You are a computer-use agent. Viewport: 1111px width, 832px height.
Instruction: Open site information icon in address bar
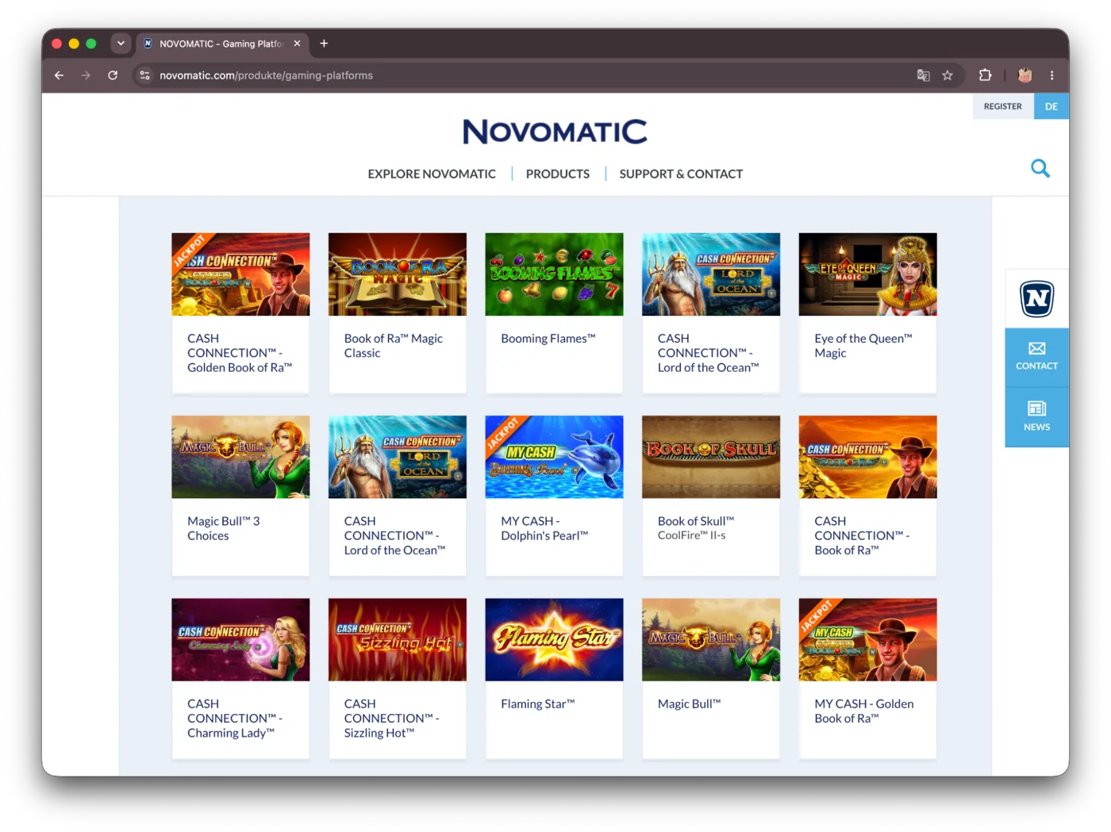144,75
